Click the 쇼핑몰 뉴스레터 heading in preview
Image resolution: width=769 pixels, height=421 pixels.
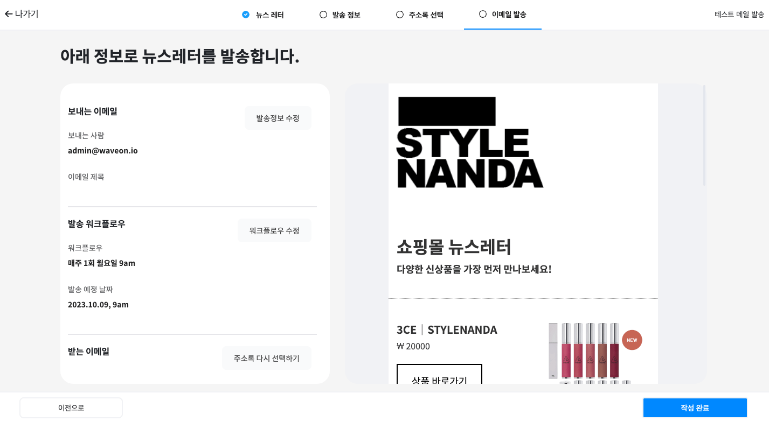pyautogui.click(x=454, y=248)
